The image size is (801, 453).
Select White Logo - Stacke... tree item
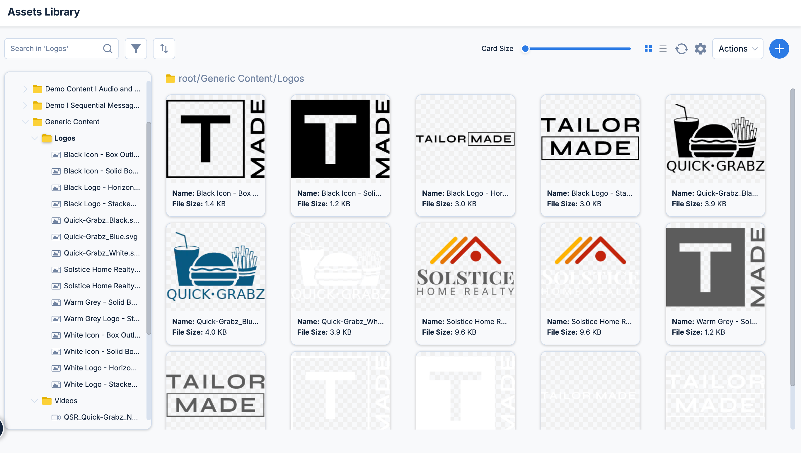tap(100, 384)
